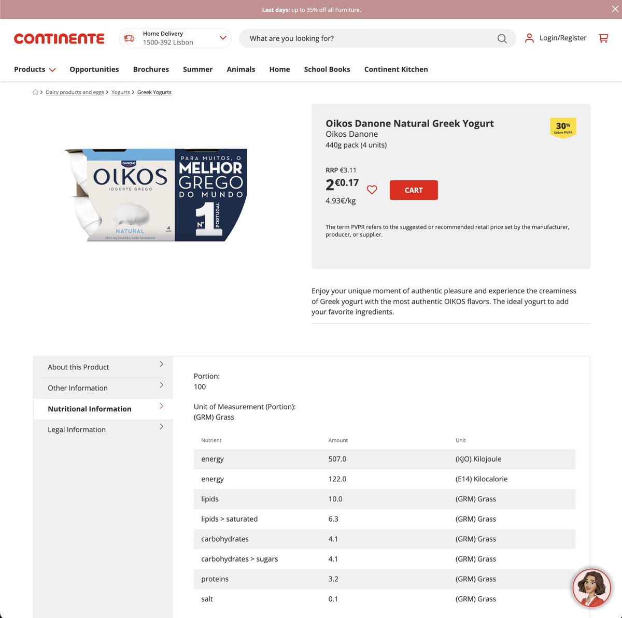Click the search magnifier icon
622x618 pixels.
(x=502, y=38)
